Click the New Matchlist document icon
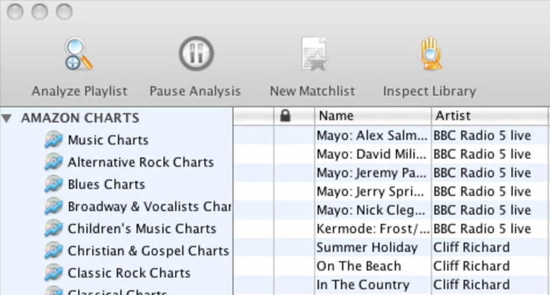Screen dimensions: 550x295 (313, 54)
